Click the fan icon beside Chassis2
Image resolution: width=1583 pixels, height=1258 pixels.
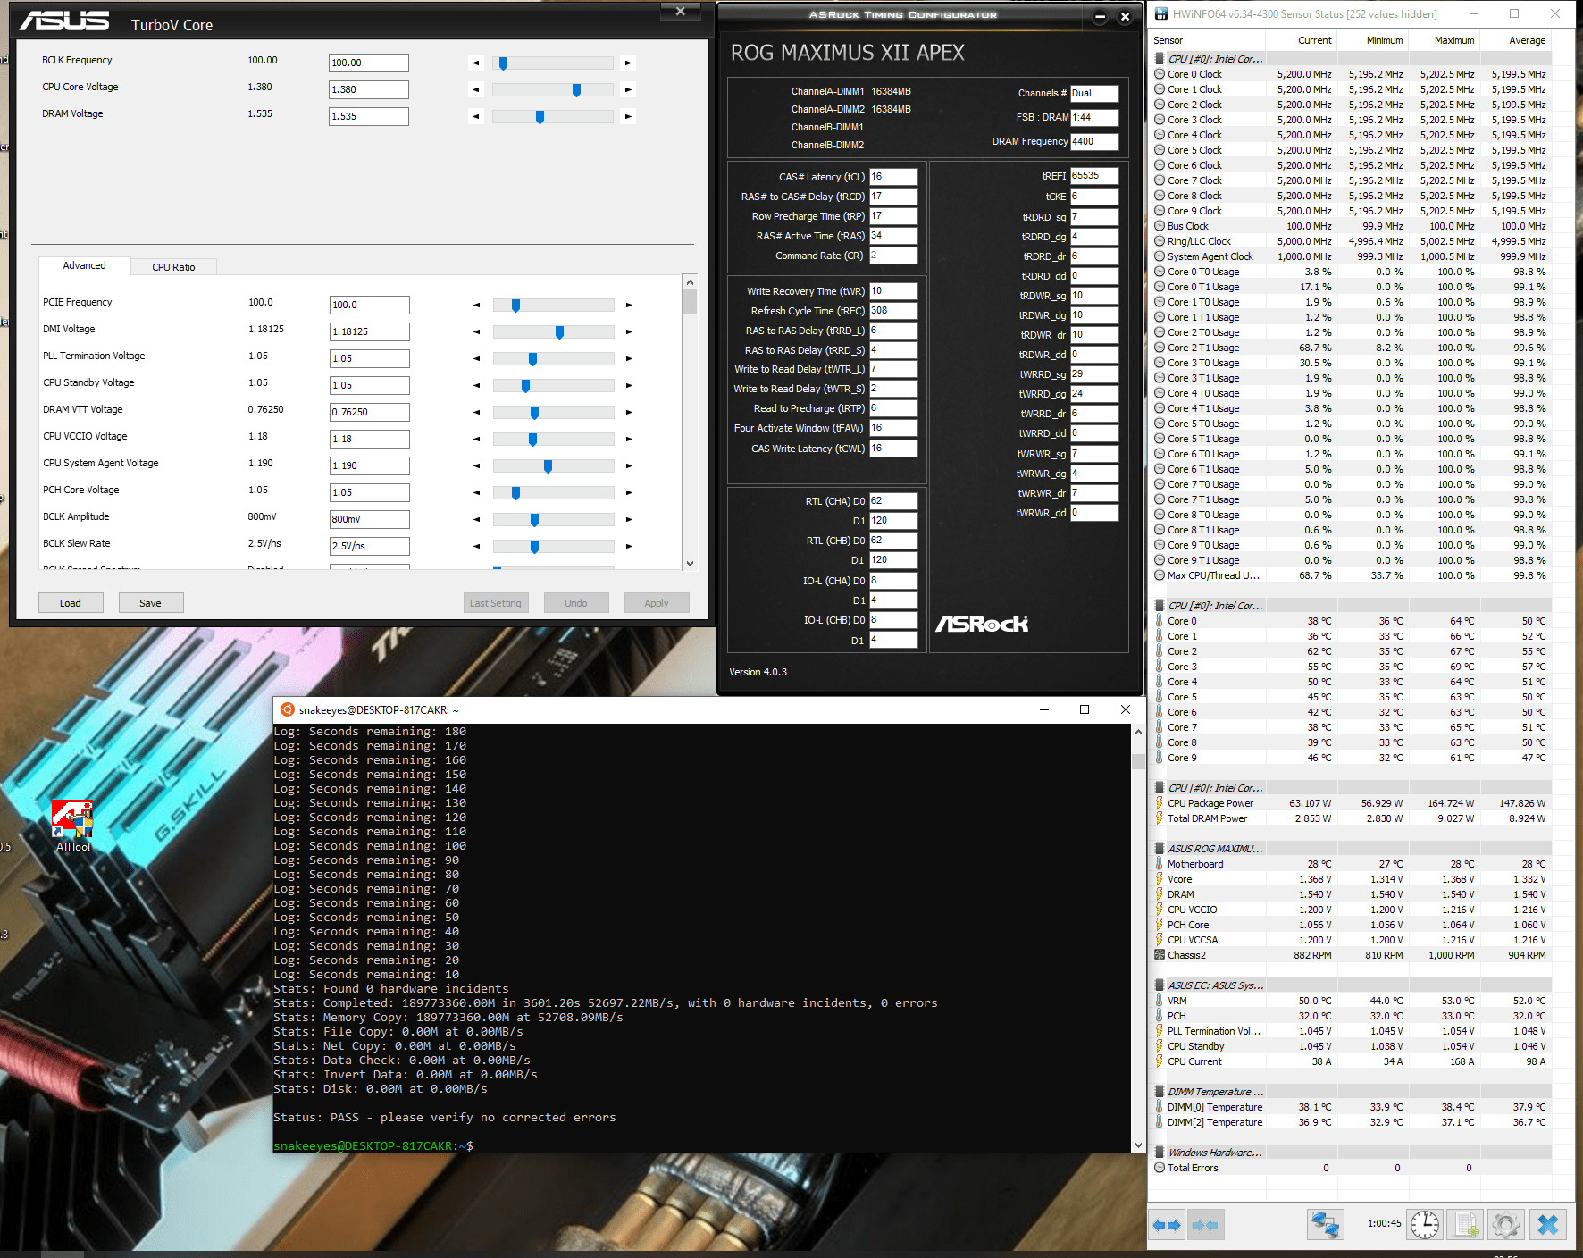(1160, 955)
